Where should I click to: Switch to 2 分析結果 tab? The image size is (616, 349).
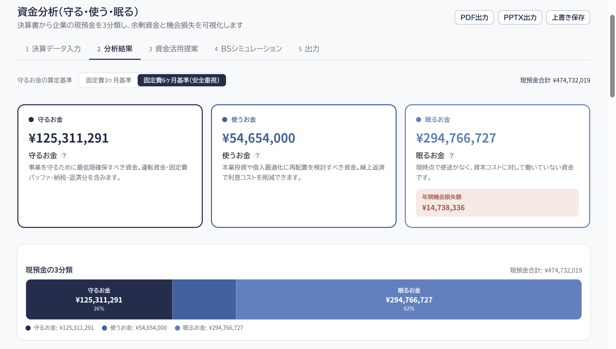115,49
